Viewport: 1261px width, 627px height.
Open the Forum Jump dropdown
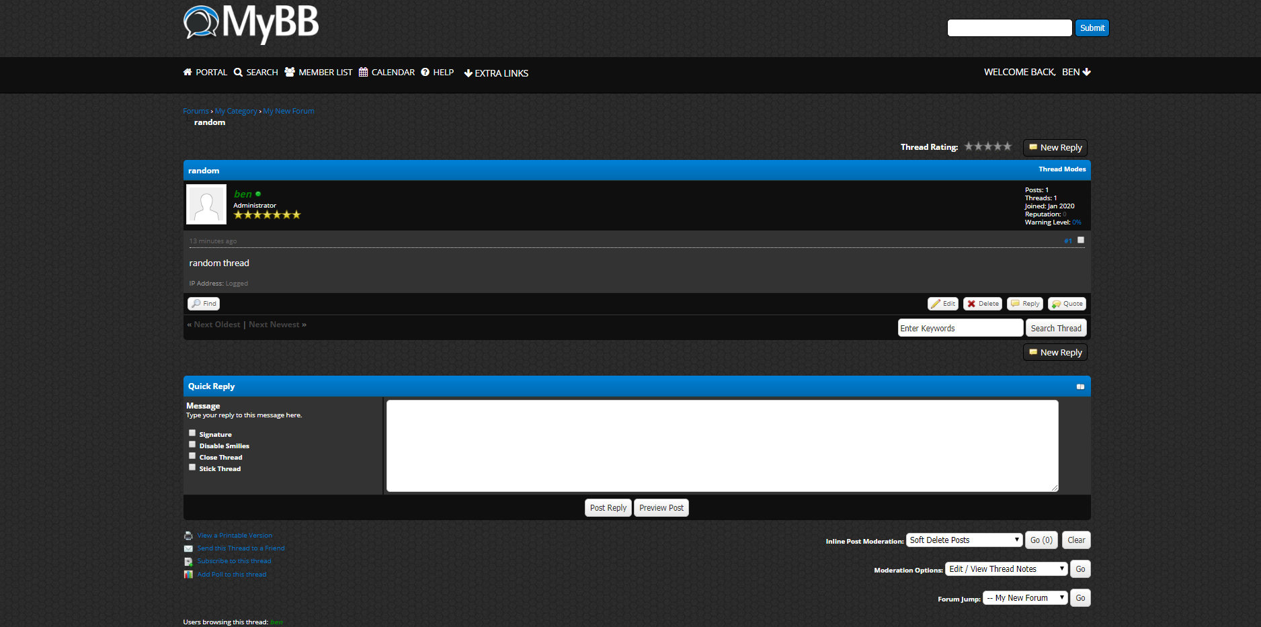pos(1024,598)
